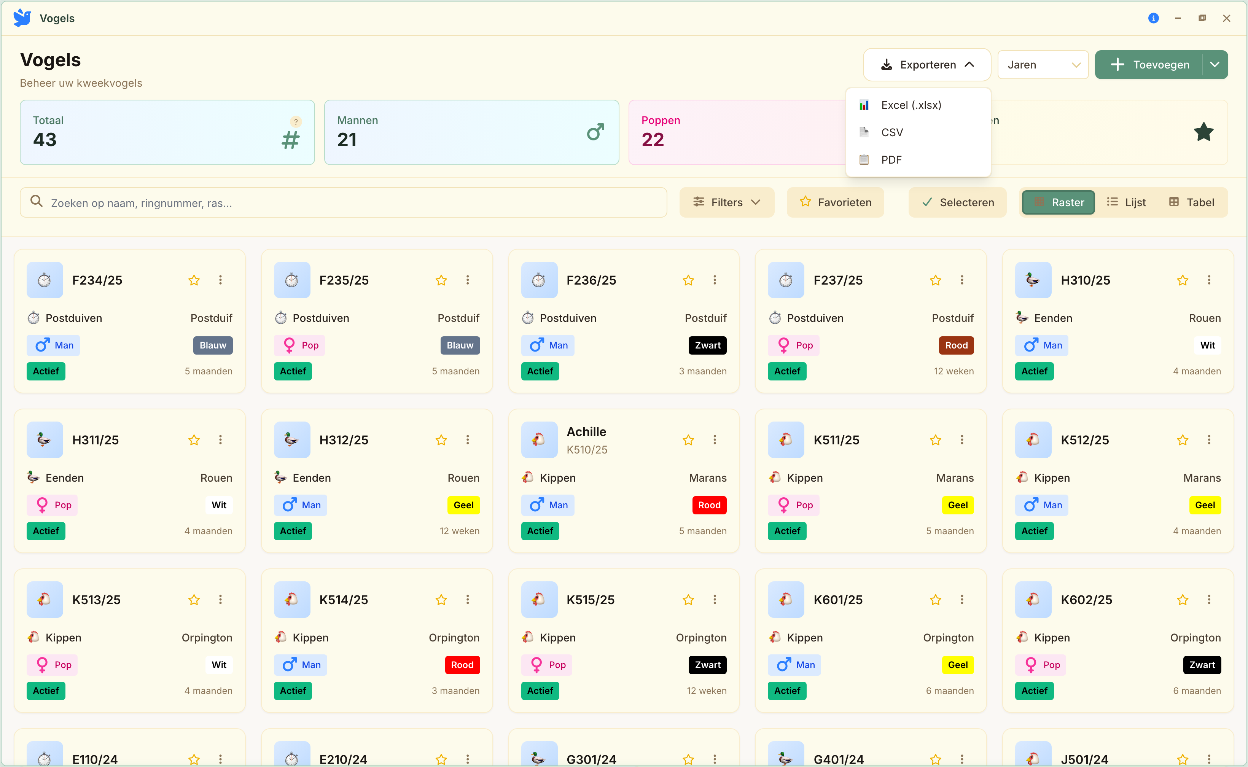This screenshot has width=1248, height=767.
Task: Select the Raster view
Action: tap(1058, 202)
